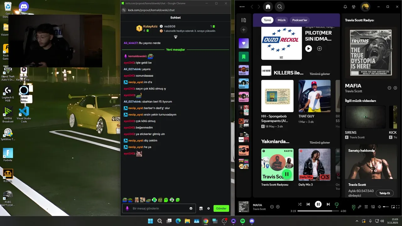Screen dimensions: 402x226
Task: Go back in Spotify navigation
Action: 252,7
